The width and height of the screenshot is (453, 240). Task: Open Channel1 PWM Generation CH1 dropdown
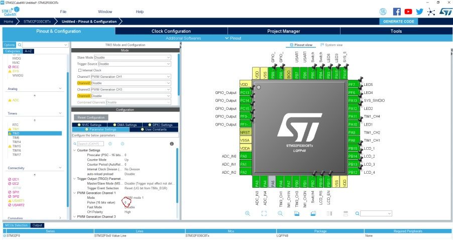coord(131,76)
